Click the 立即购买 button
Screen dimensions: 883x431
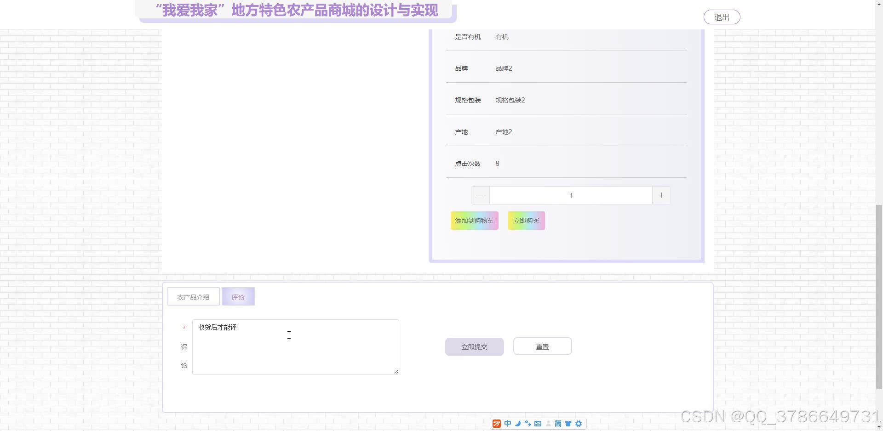point(526,221)
